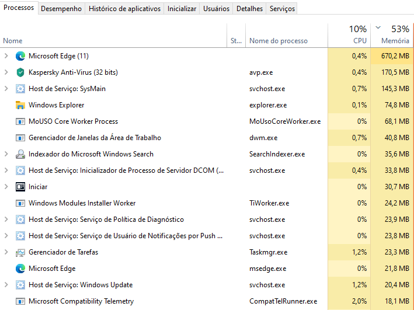The image size is (414, 310).
Task: Expand the Kaspersky Anti-Virus process
Action: tap(6, 72)
